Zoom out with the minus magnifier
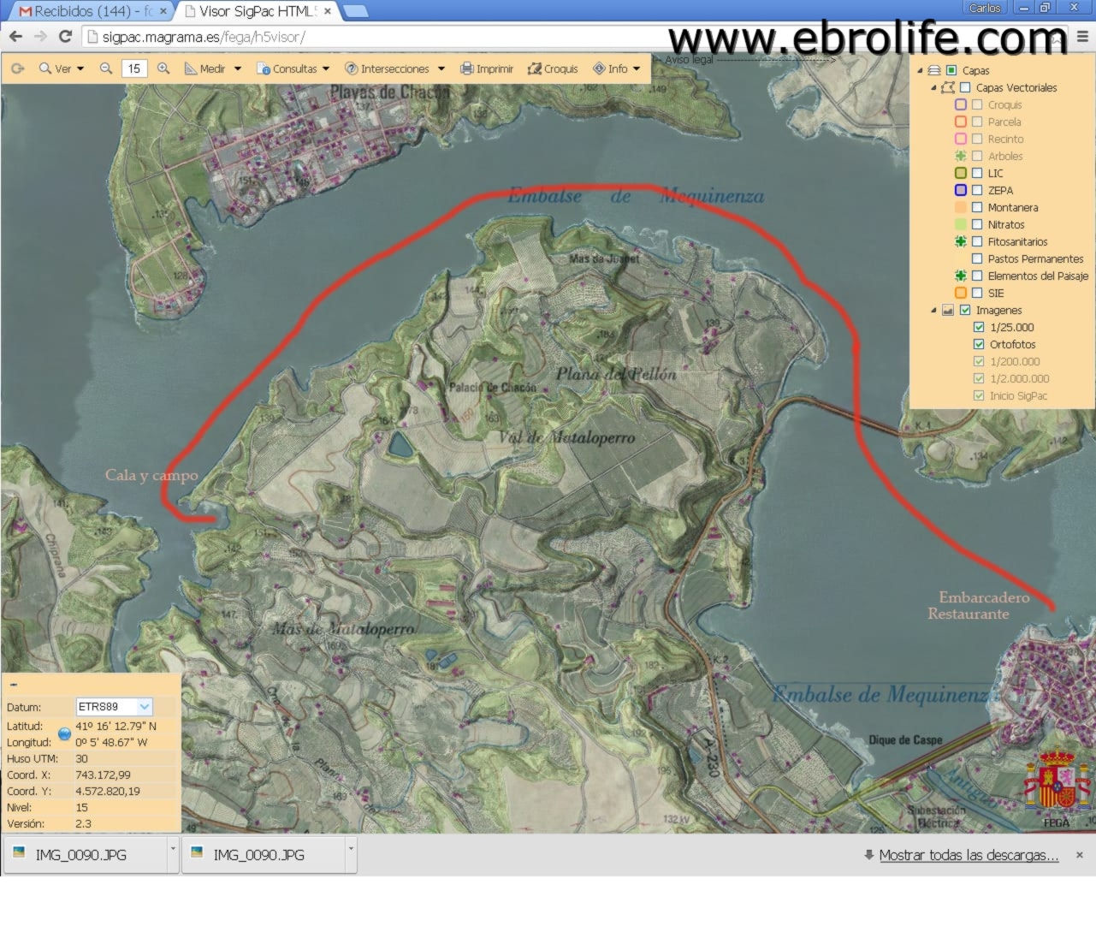 106,68
